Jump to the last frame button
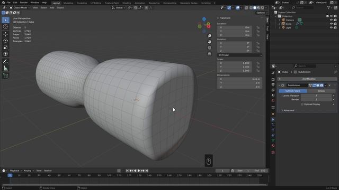 (147, 170)
